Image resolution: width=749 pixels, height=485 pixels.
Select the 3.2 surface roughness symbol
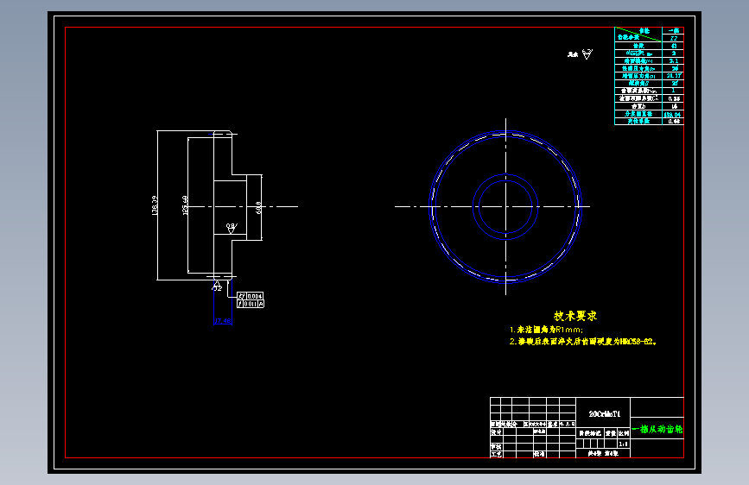tap(217, 286)
